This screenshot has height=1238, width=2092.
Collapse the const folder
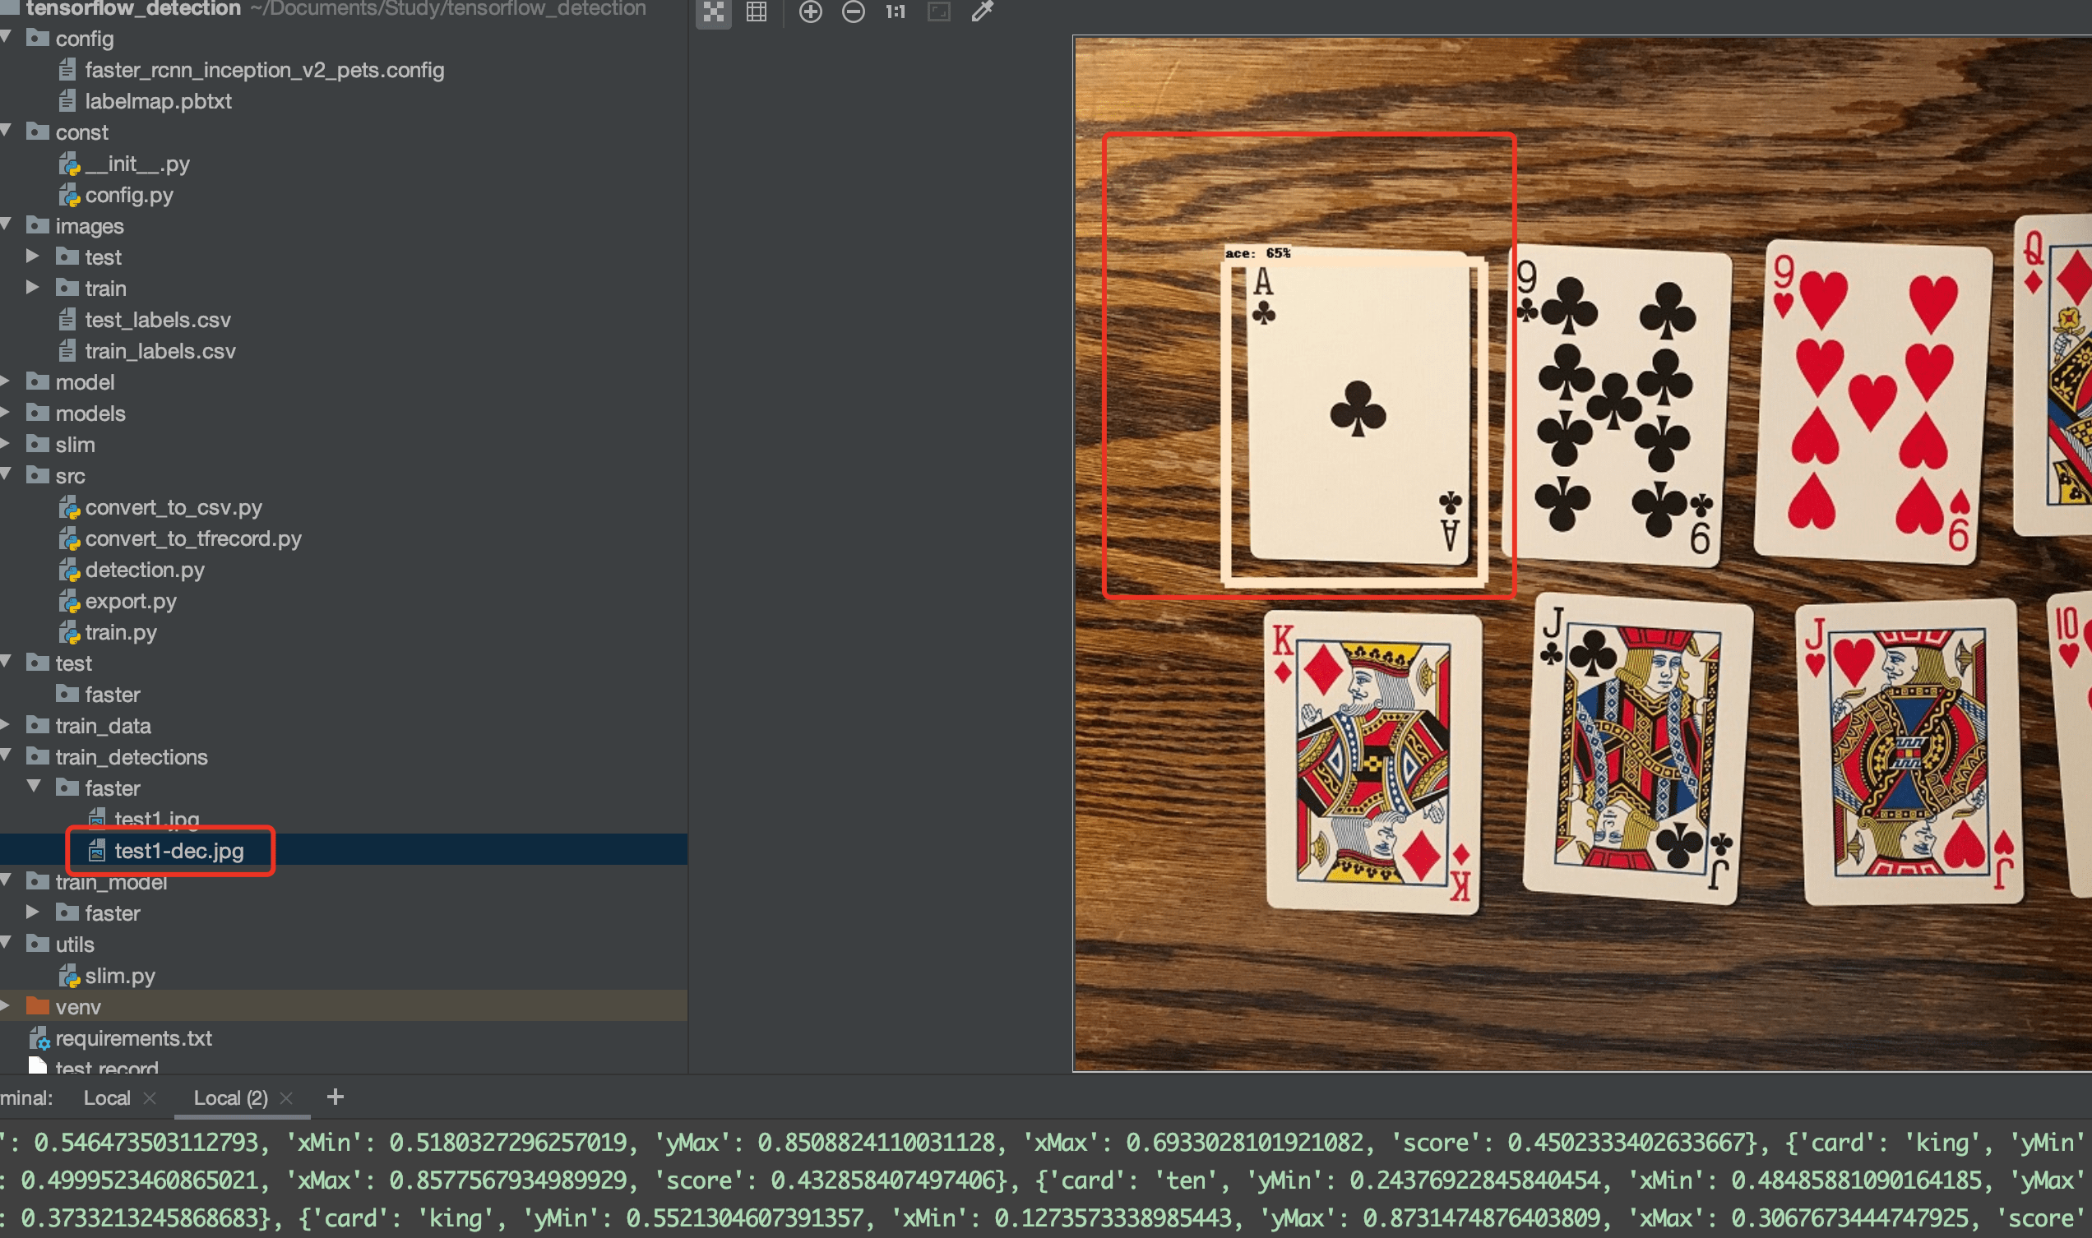(x=7, y=131)
